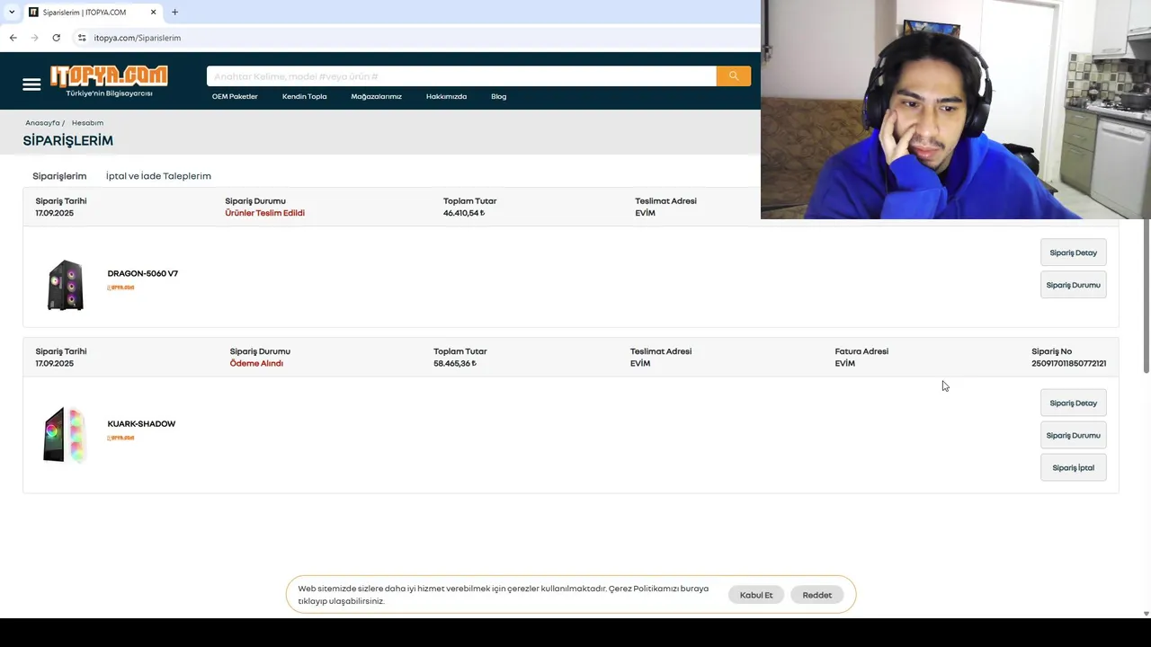The height and width of the screenshot is (647, 1151).
Task: Select the Siparişlerim tab
Action: (x=59, y=176)
